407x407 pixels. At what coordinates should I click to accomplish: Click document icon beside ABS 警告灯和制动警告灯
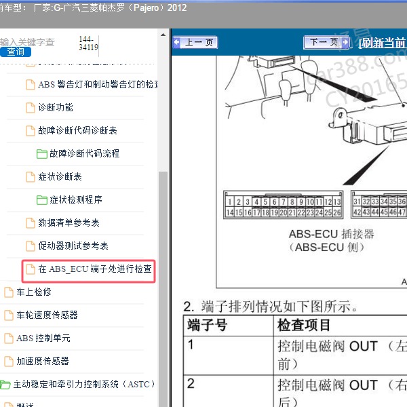(x=31, y=85)
